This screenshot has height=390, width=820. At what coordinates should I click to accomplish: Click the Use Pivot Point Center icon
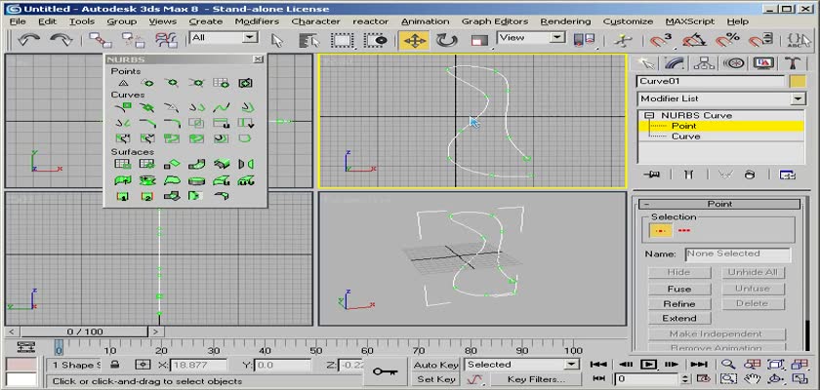585,40
